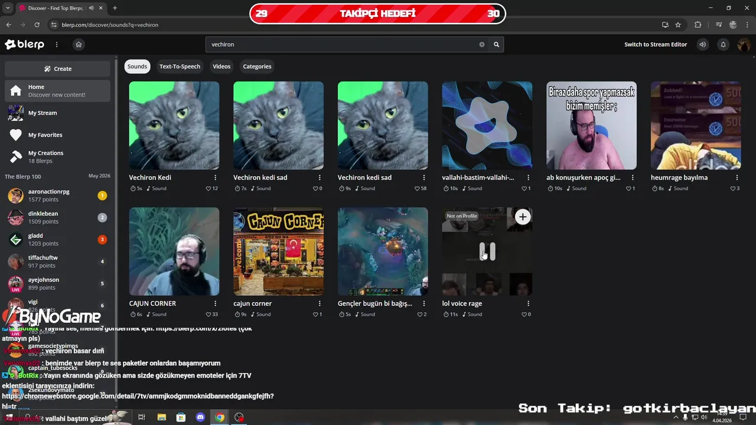Open the Blerp home icon in top bar

click(79, 44)
